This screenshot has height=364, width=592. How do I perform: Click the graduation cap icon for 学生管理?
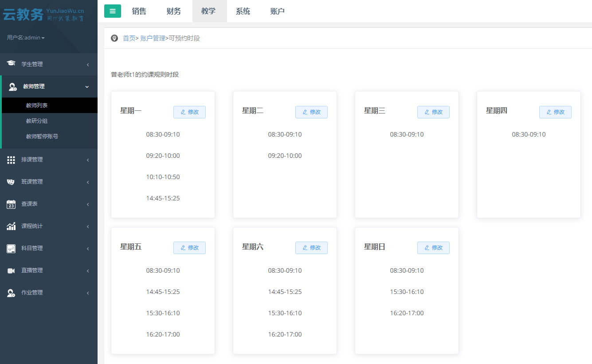[x=11, y=64]
